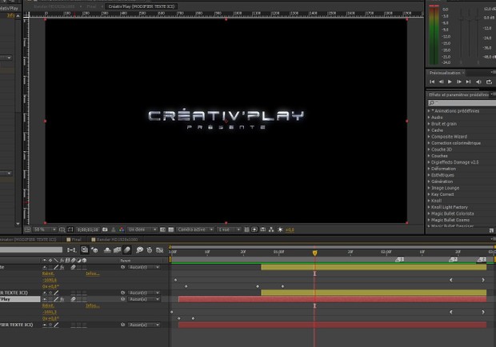Viewport: 496px width, 347px height.
Task: Click the -1090,6 property value
Action: [50, 281]
